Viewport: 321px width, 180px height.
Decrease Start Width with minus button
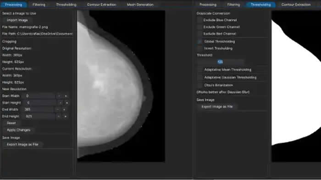pos(59,96)
